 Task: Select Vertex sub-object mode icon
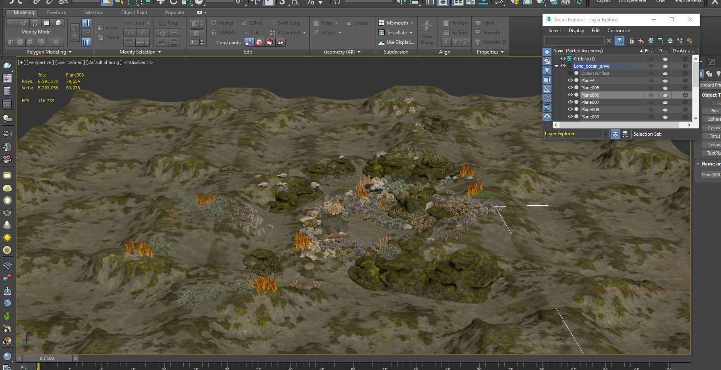click(12, 23)
